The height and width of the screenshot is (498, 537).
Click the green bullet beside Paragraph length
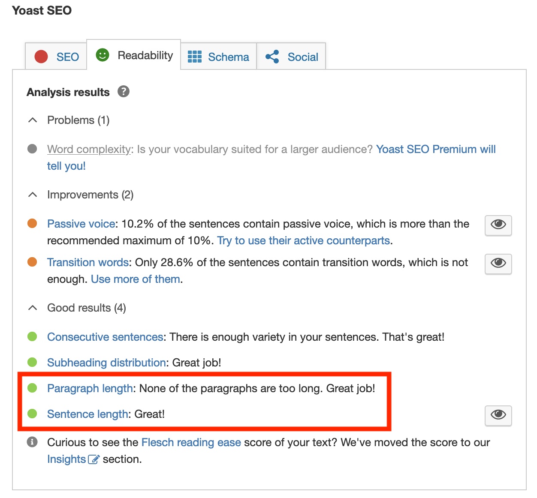point(32,388)
